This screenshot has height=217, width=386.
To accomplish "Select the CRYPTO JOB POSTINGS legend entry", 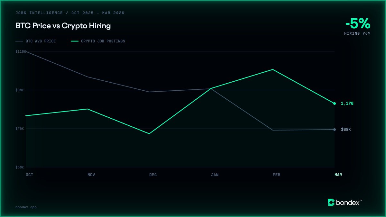I will click(98, 41).
